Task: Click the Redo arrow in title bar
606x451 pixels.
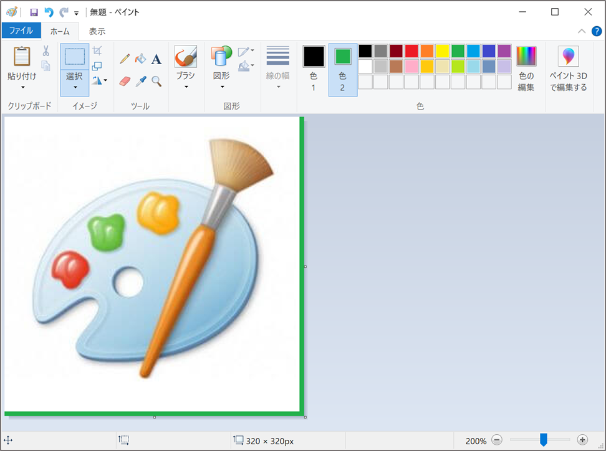Action: (x=64, y=12)
